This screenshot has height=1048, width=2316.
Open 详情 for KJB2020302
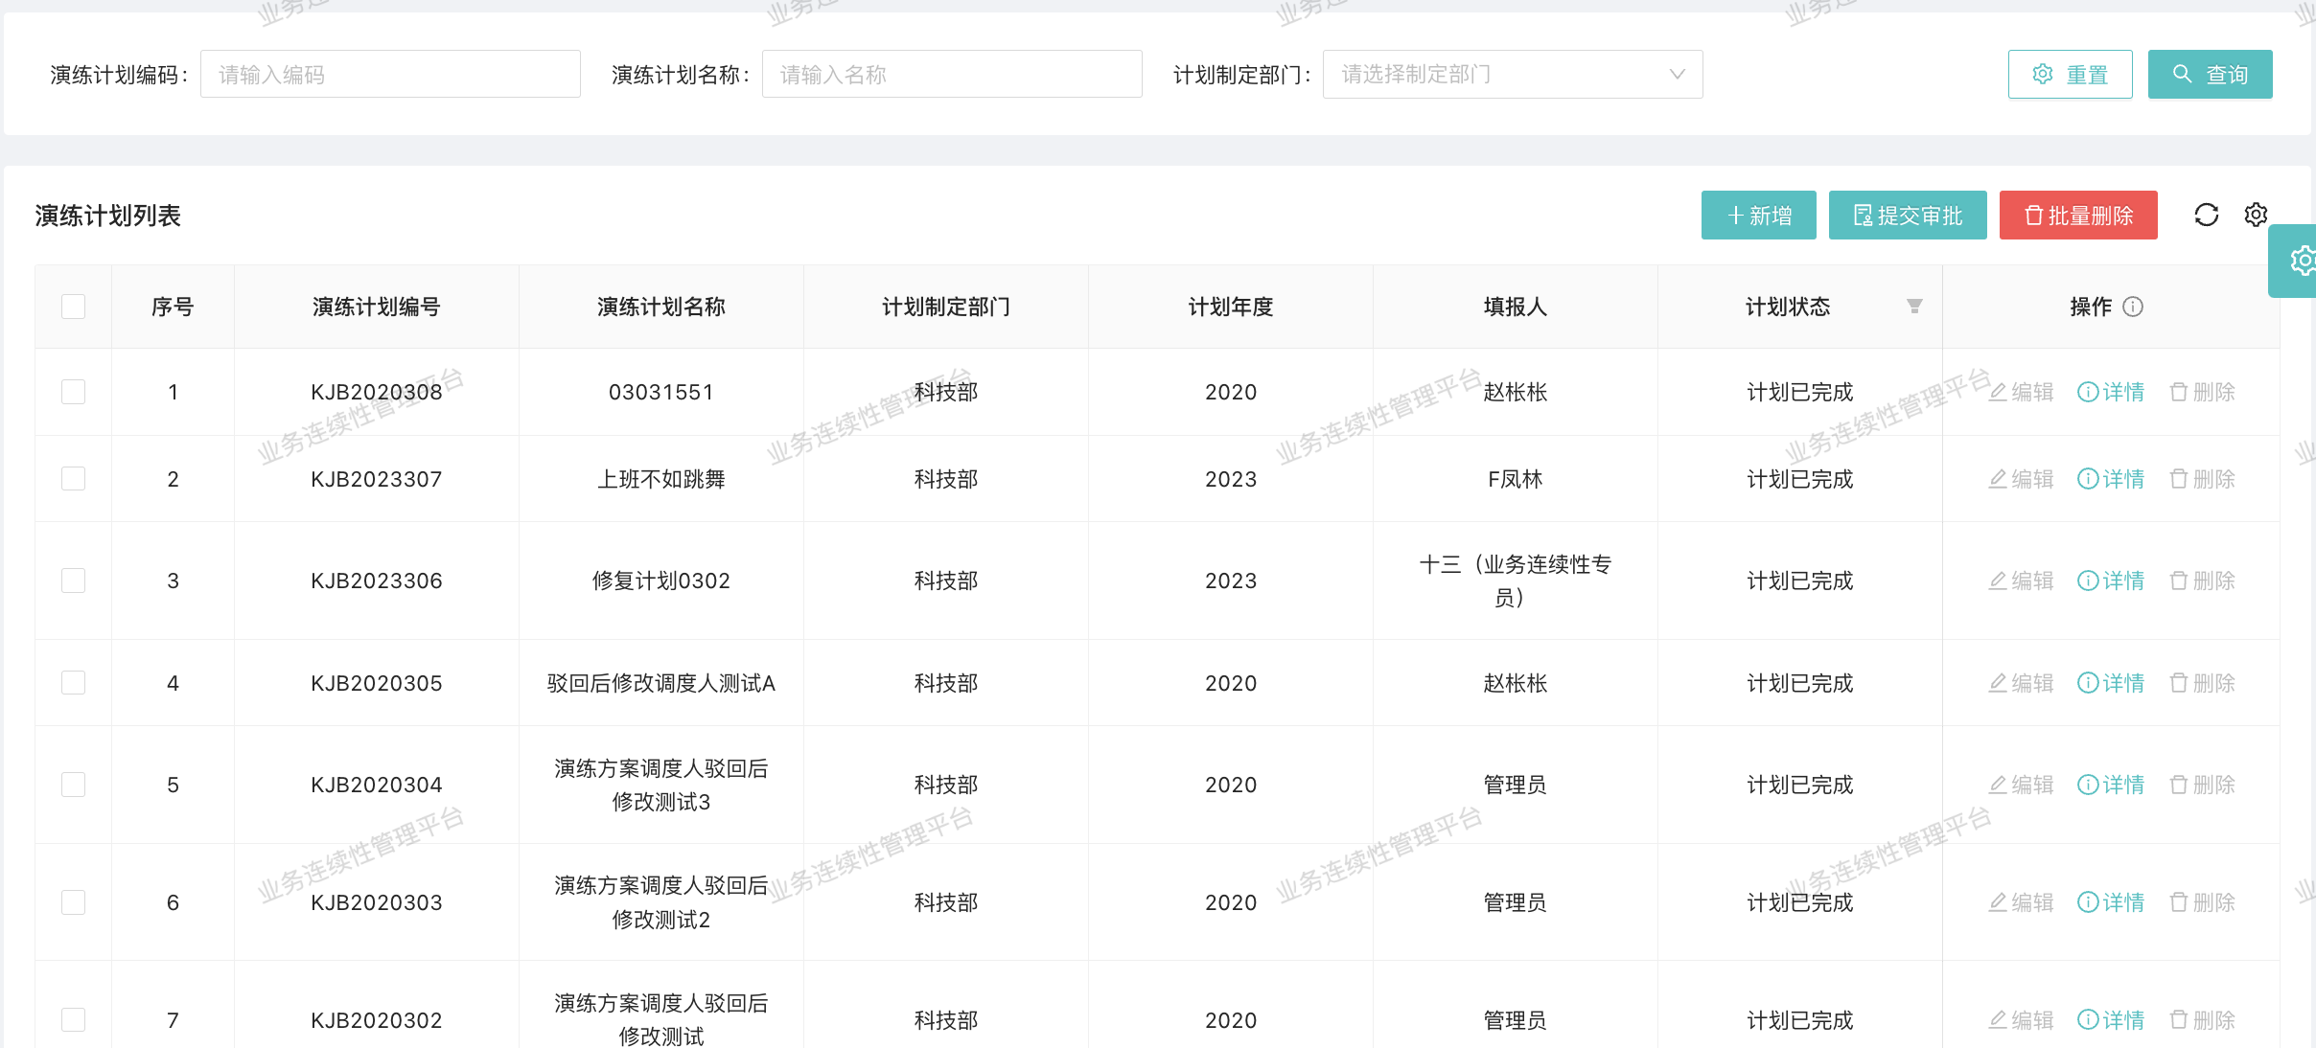pos(2111,1020)
